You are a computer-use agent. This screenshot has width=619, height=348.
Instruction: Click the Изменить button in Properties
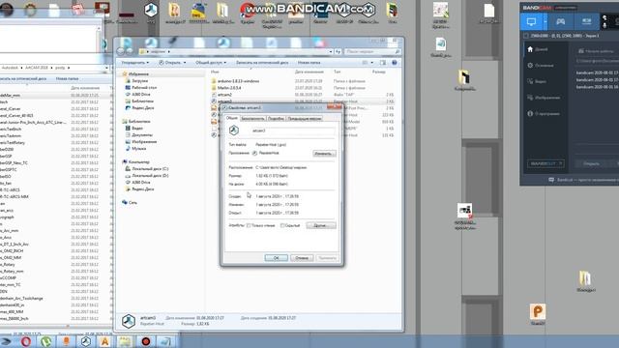point(325,154)
